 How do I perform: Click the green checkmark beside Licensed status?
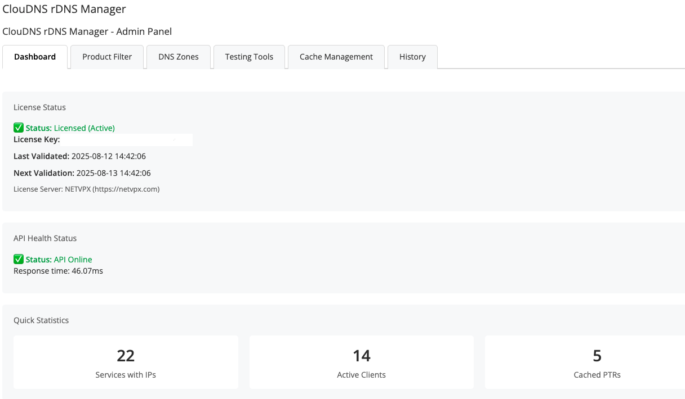click(x=19, y=128)
